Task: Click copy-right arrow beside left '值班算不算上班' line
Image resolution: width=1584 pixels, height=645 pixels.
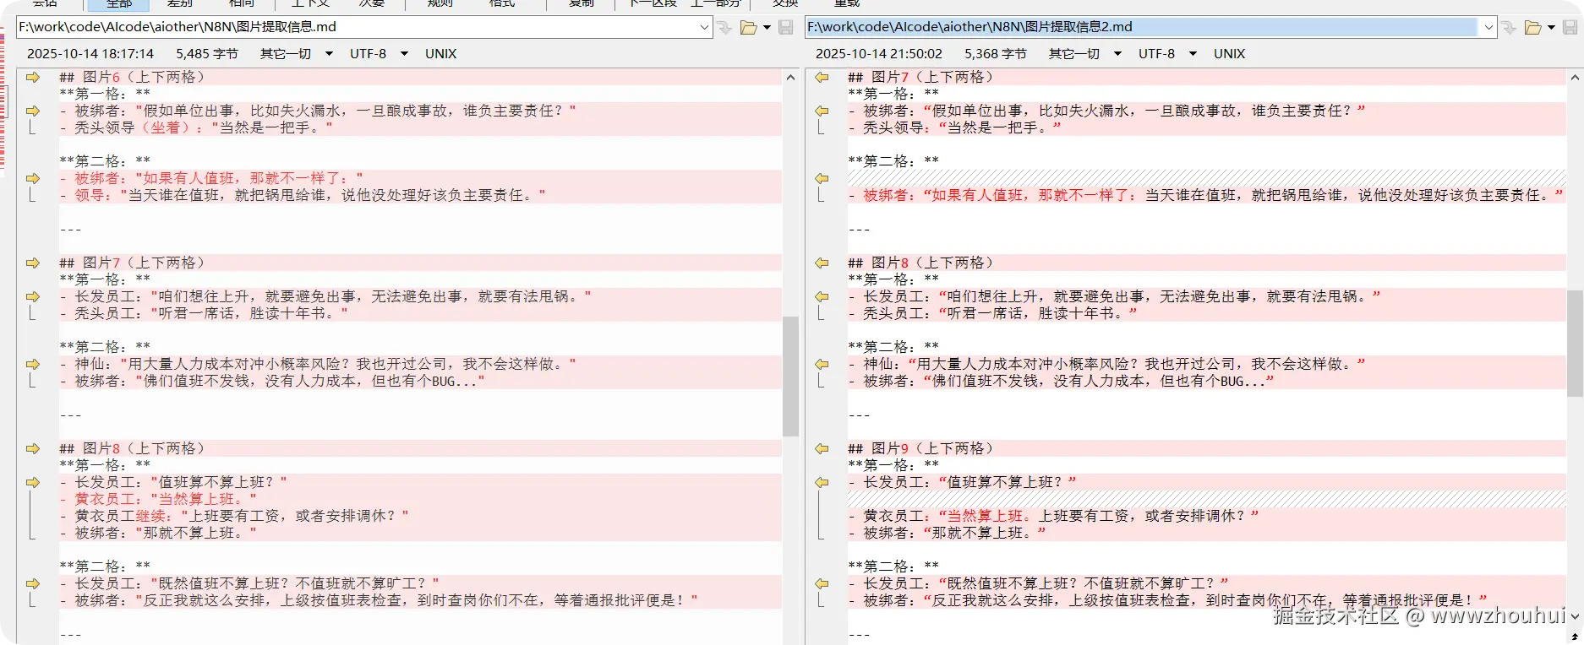Action: (33, 483)
